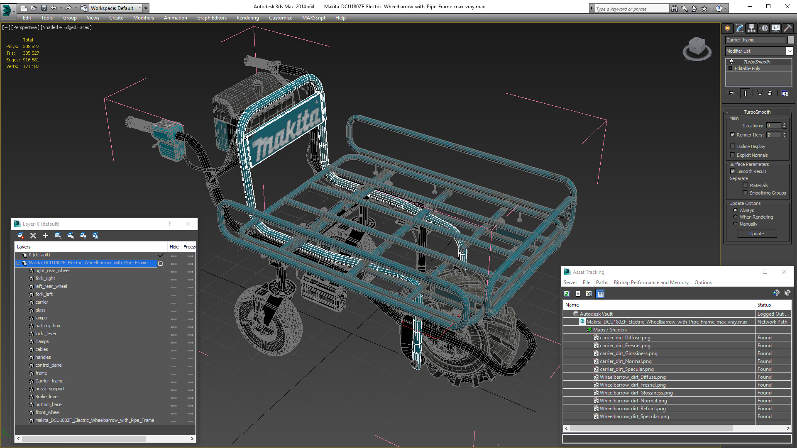
Task: Open the Rendering menu
Action: [247, 18]
